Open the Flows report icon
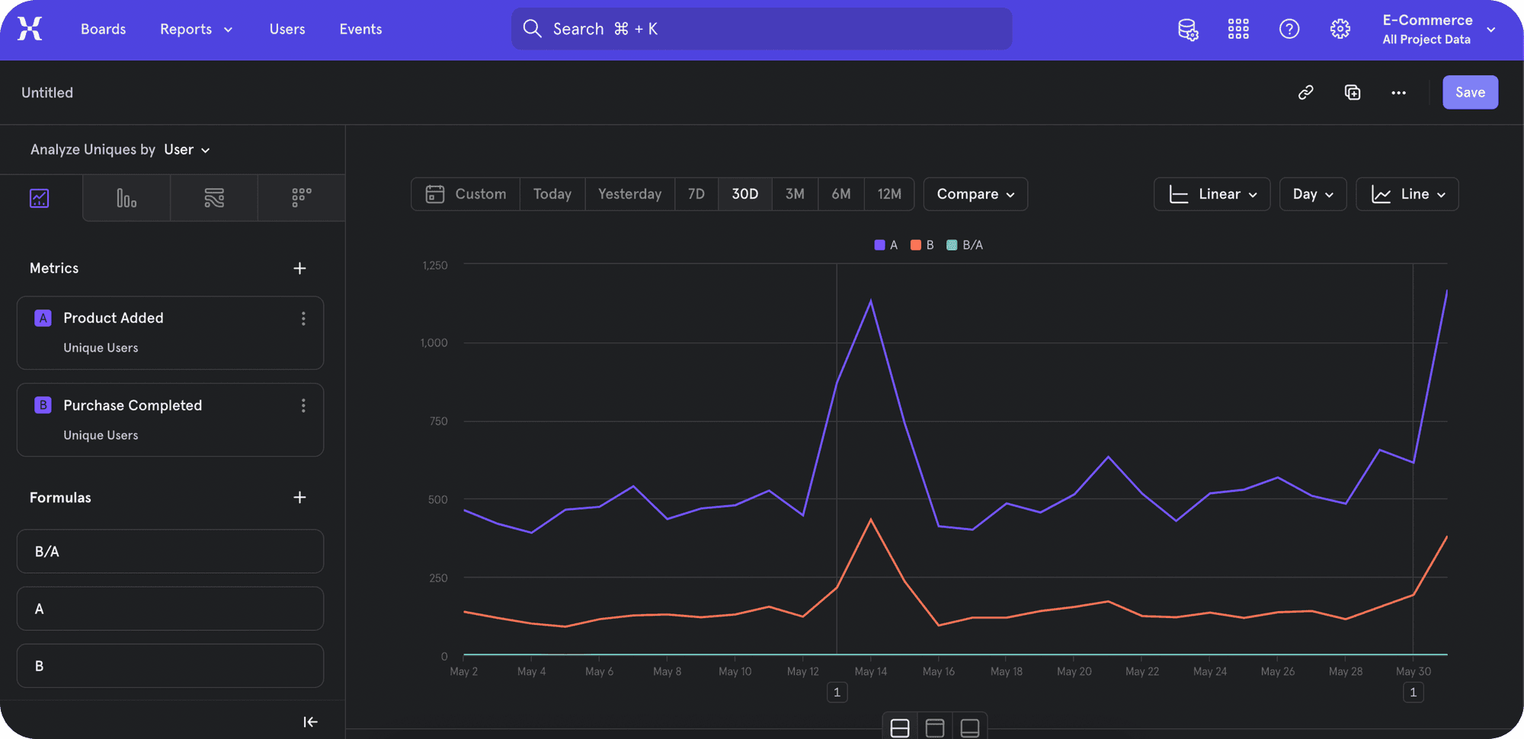The width and height of the screenshot is (1524, 739). [x=214, y=198]
